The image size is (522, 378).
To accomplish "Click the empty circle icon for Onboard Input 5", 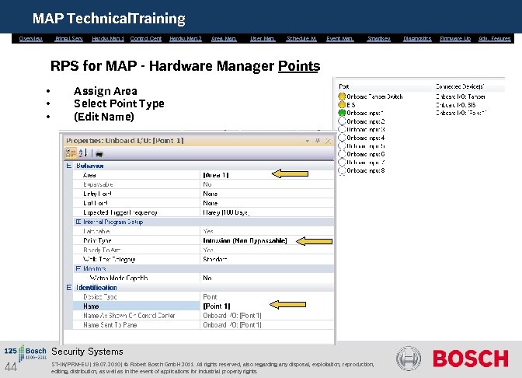I will click(x=342, y=145).
